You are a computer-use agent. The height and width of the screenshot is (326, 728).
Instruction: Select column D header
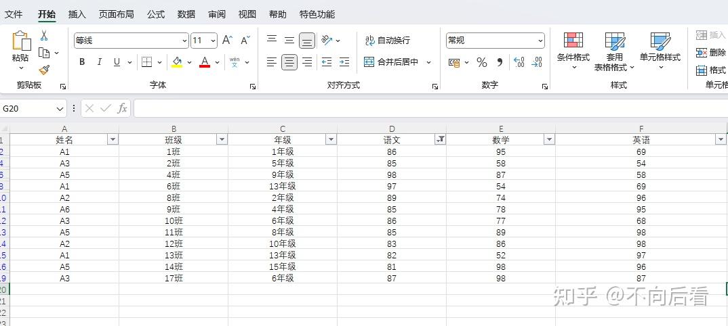(x=392, y=129)
